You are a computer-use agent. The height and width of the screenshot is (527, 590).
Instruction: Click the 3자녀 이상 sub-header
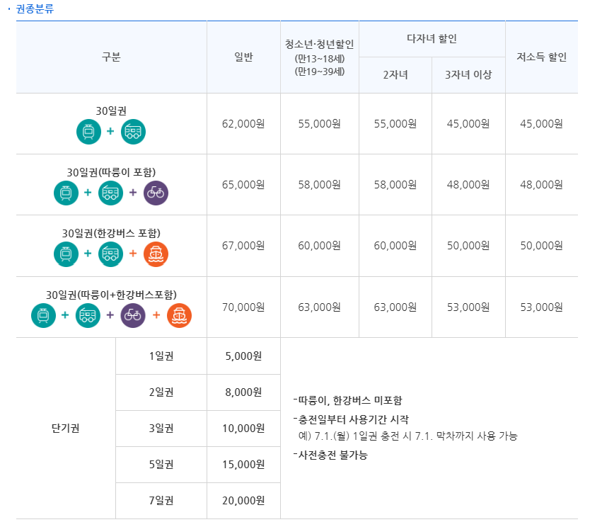[x=468, y=75]
